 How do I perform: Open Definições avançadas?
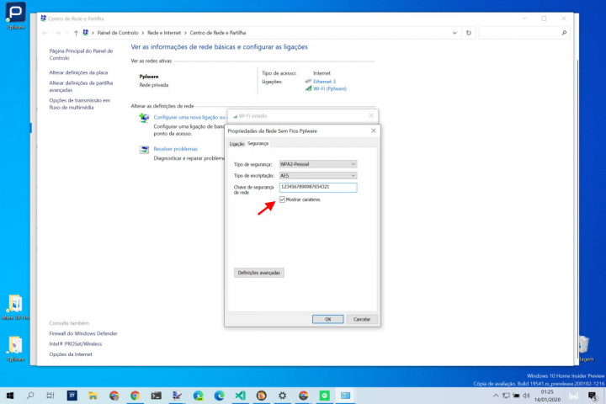point(260,273)
